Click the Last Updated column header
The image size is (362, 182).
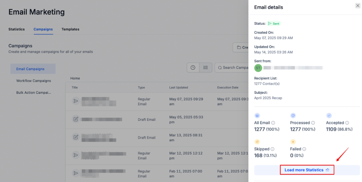point(178,87)
